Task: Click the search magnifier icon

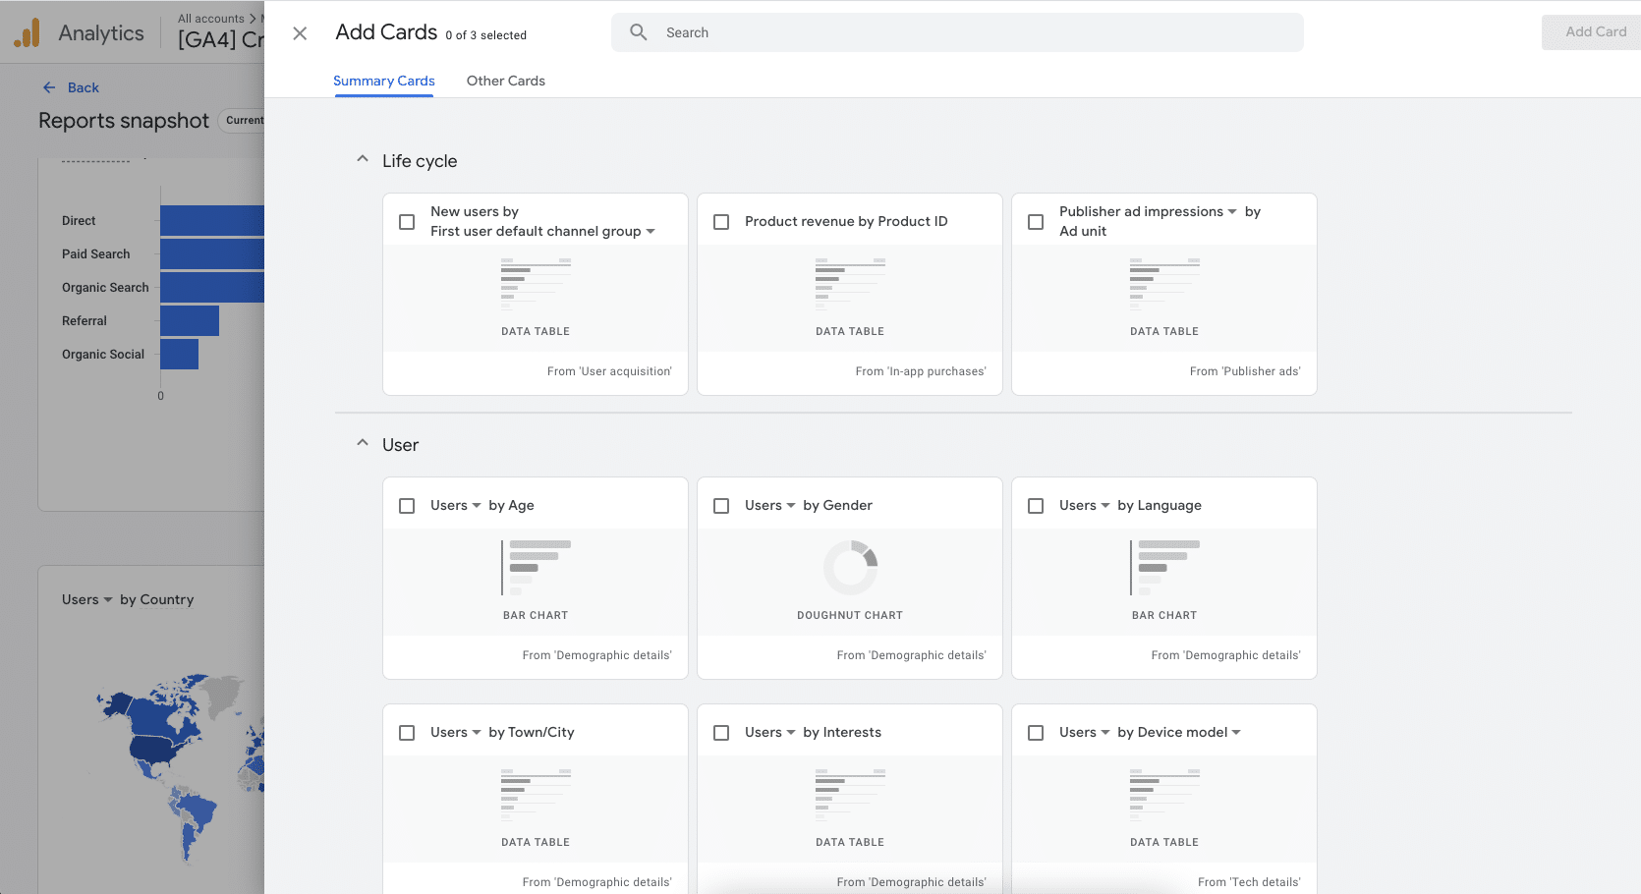Action: 639,32
